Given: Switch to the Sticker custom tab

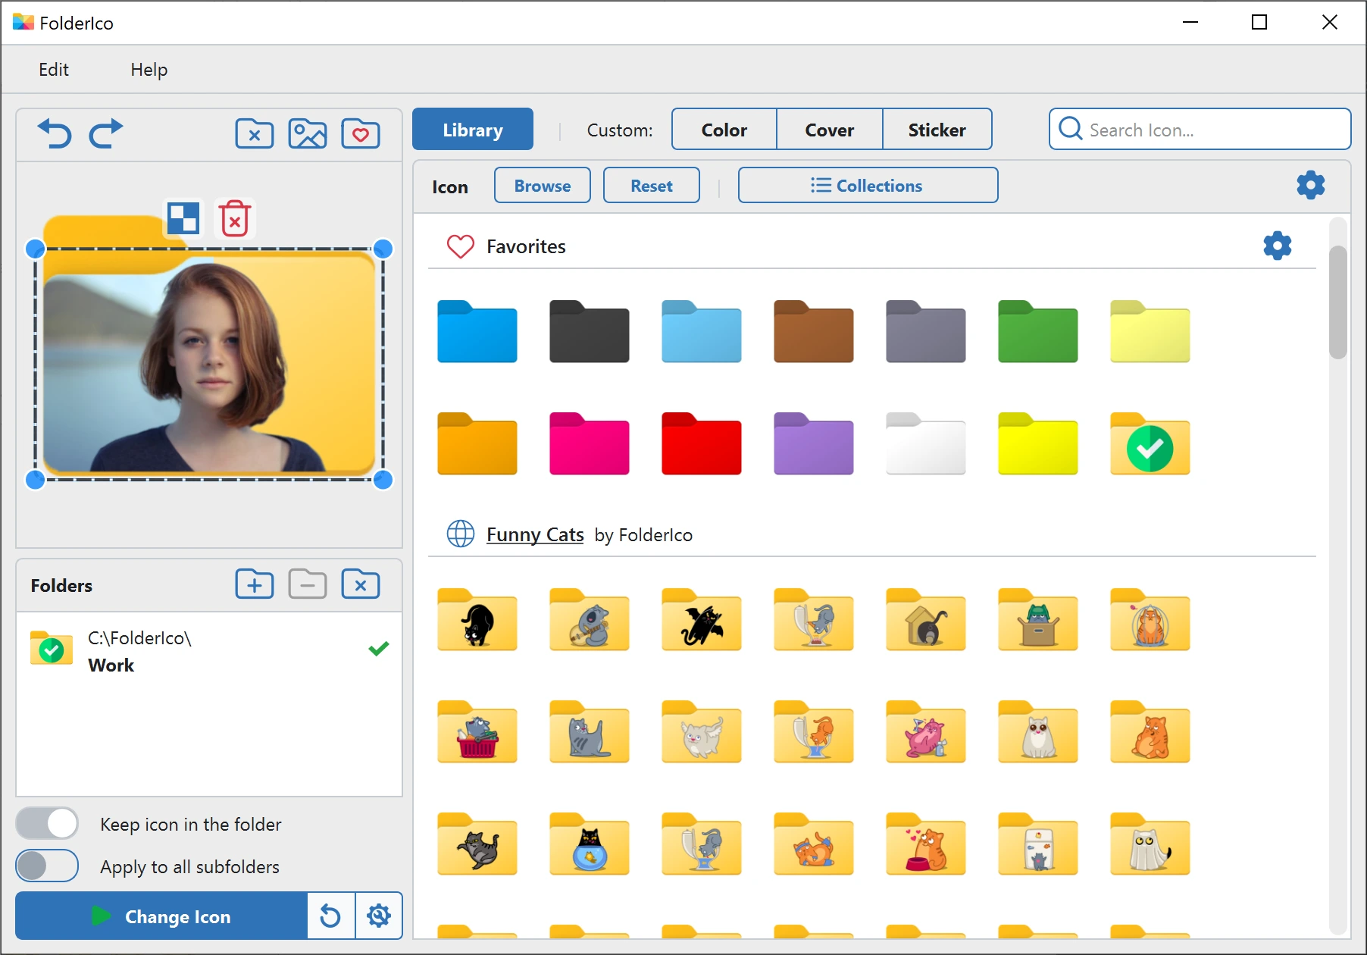Looking at the screenshot, I should pos(937,130).
